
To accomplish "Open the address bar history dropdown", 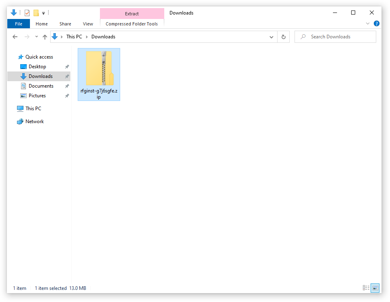I will tap(271, 37).
